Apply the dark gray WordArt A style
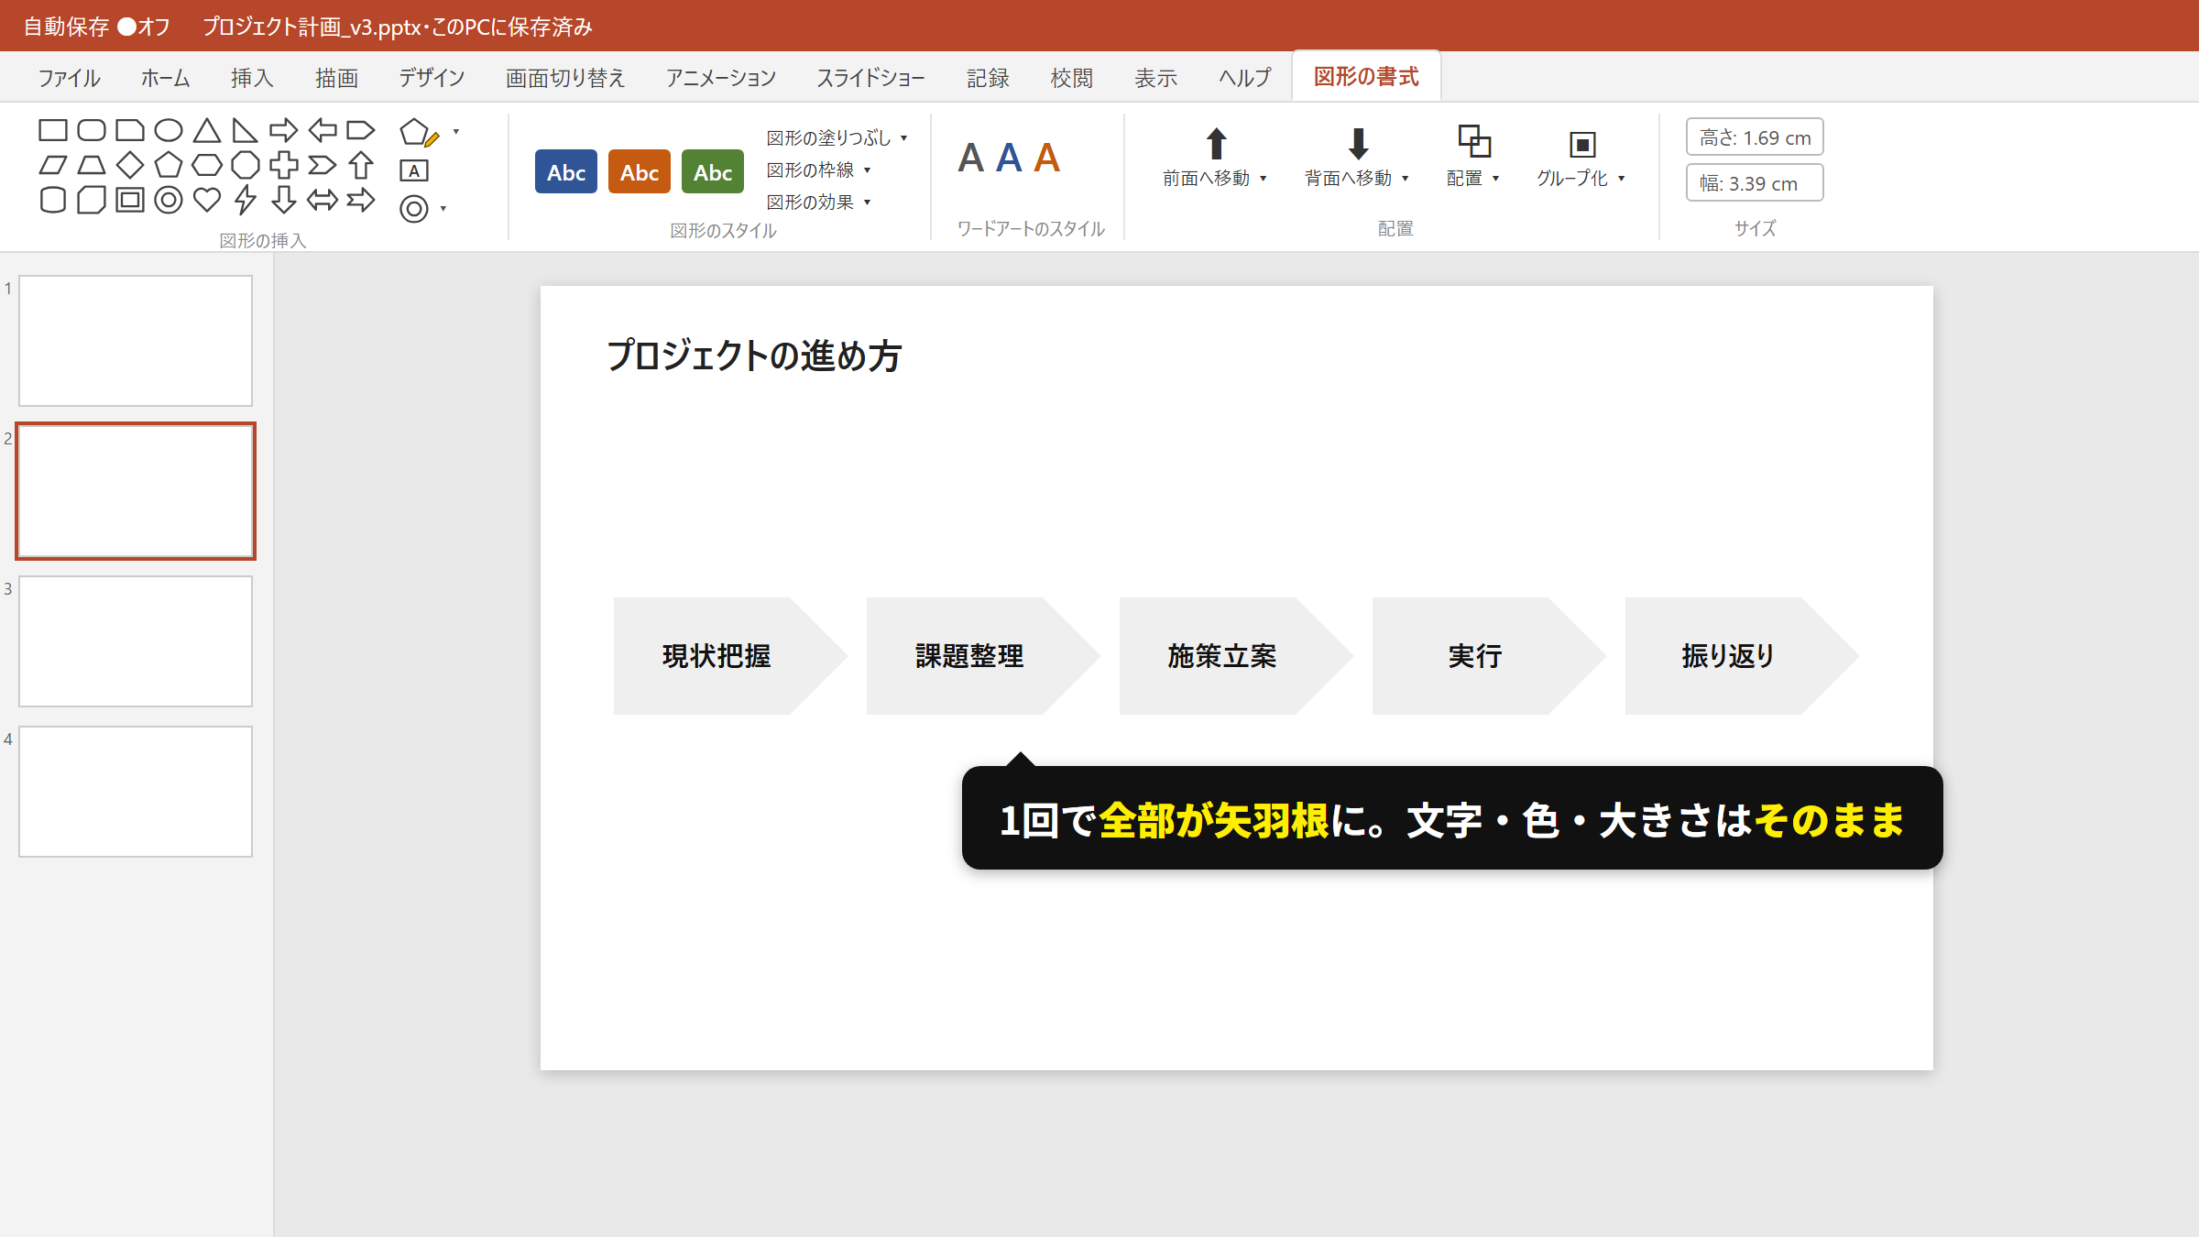 (x=971, y=158)
